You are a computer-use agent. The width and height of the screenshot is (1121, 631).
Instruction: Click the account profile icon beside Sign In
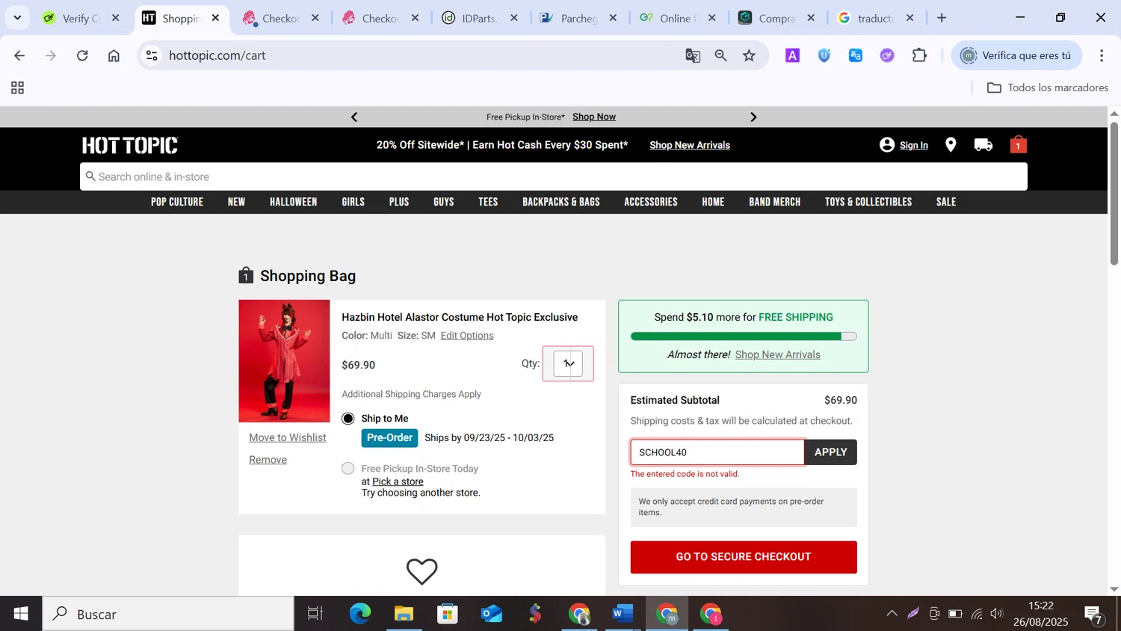[x=887, y=145]
